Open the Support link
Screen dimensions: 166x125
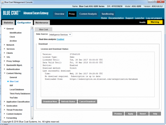[129, 18]
